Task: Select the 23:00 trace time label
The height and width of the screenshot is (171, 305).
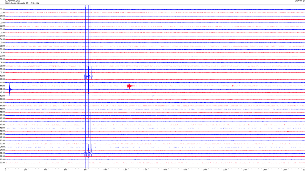Action: [x=2, y=159]
